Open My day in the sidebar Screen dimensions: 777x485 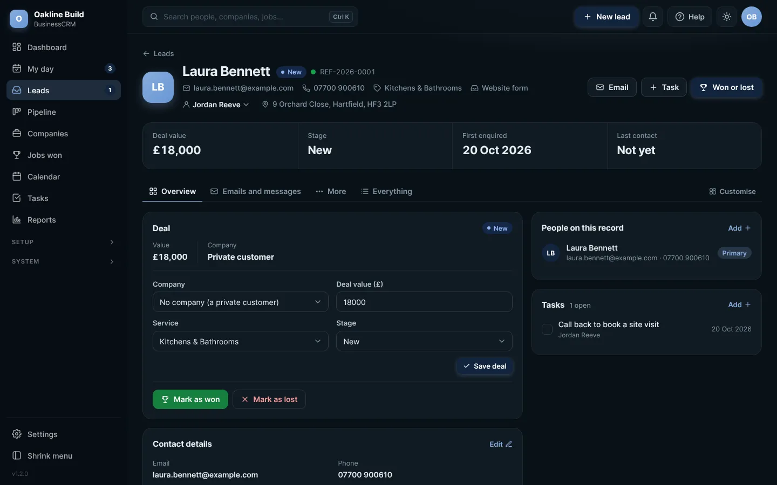pos(64,69)
